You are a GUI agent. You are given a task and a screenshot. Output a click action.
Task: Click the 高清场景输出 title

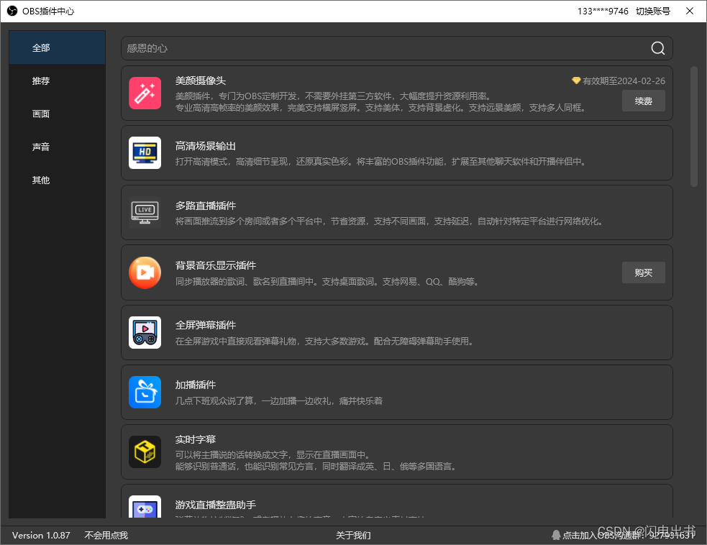205,146
